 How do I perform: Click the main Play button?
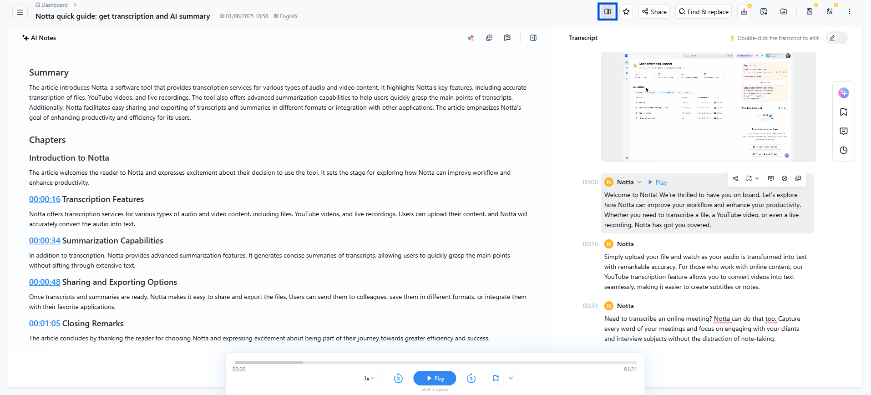click(435, 378)
